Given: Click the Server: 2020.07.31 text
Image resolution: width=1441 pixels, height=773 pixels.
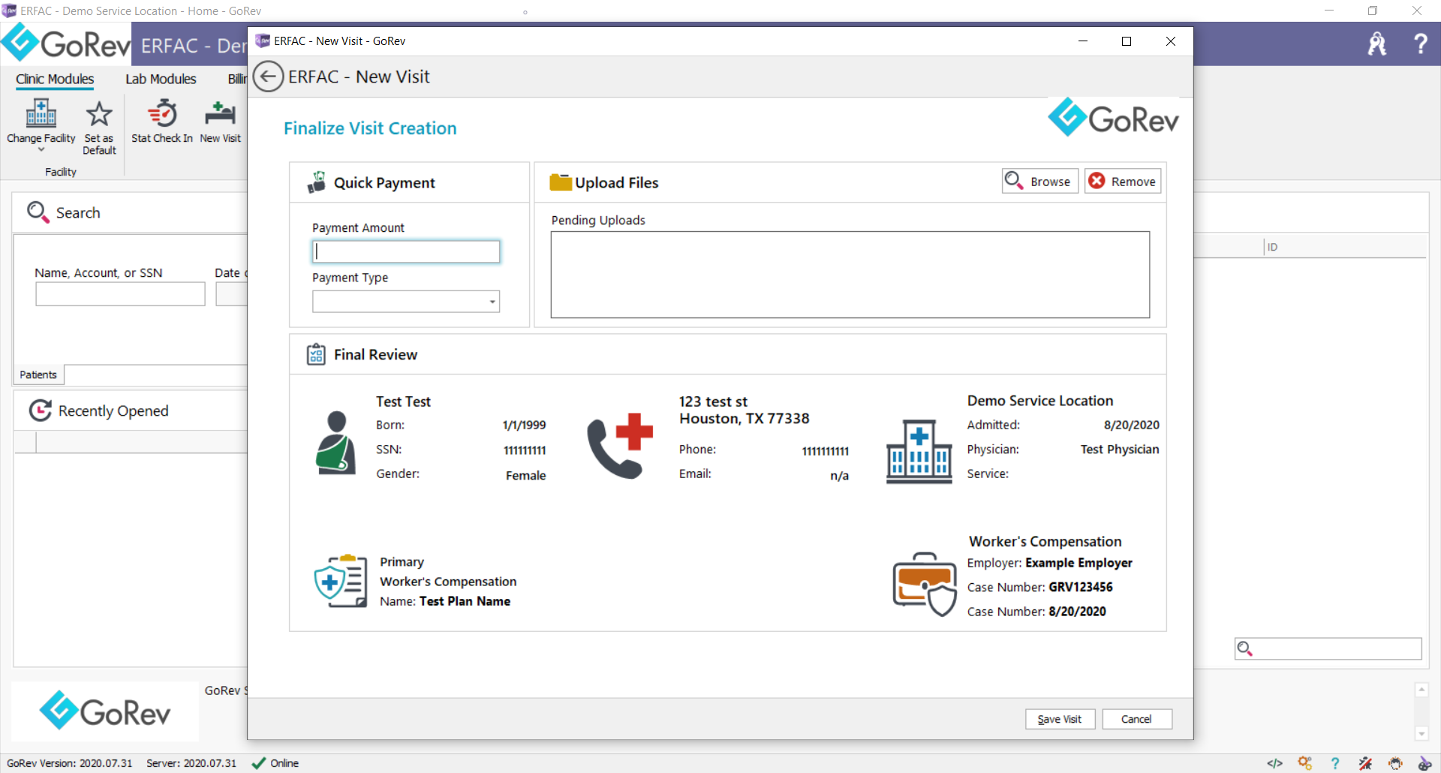Looking at the screenshot, I should pos(191,763).
